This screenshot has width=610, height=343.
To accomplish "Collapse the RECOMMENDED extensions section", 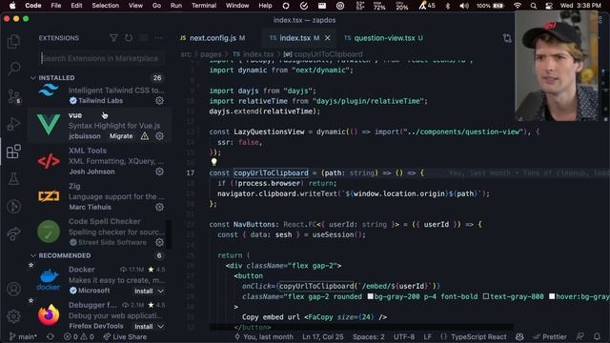I will [33, 255].
